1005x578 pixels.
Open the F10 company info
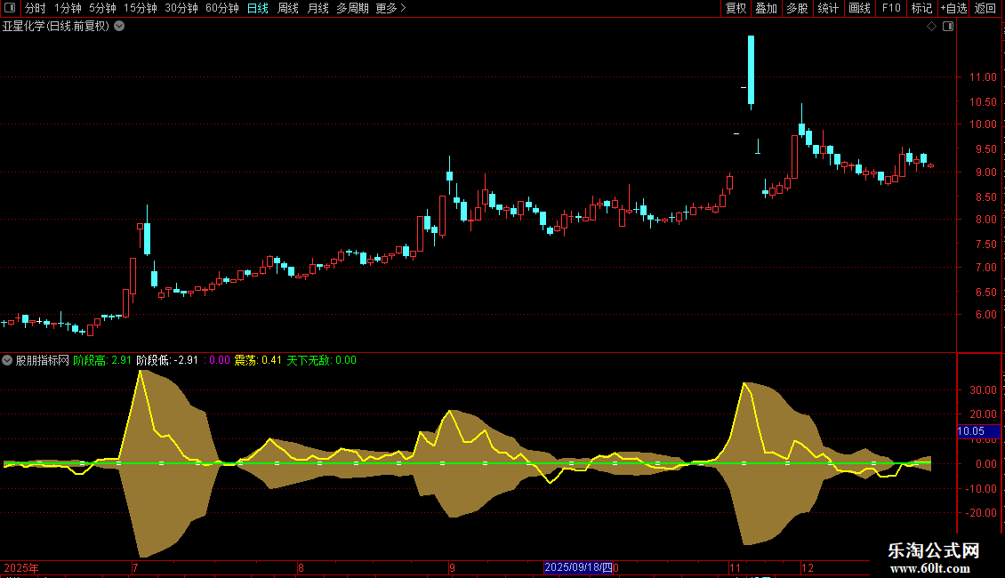coord(891,8)
